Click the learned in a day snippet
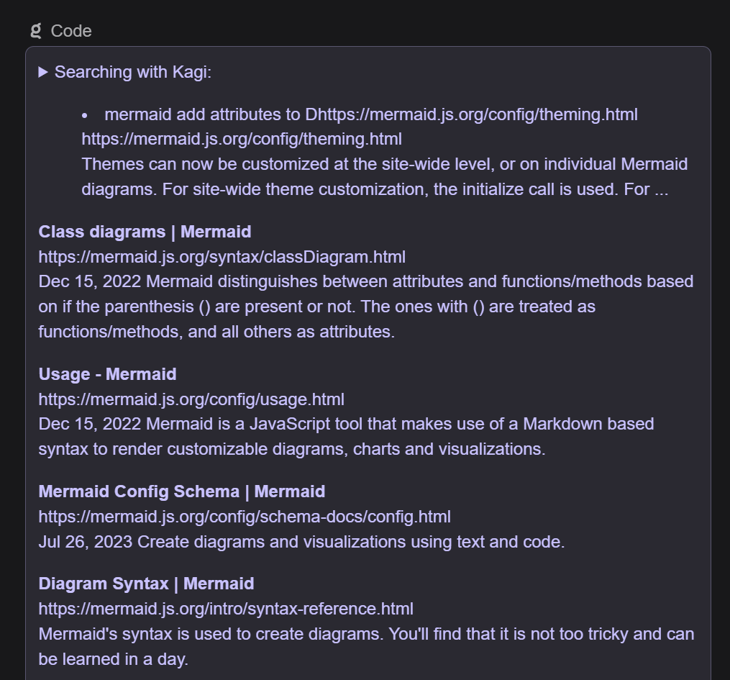 pos(365,646)
